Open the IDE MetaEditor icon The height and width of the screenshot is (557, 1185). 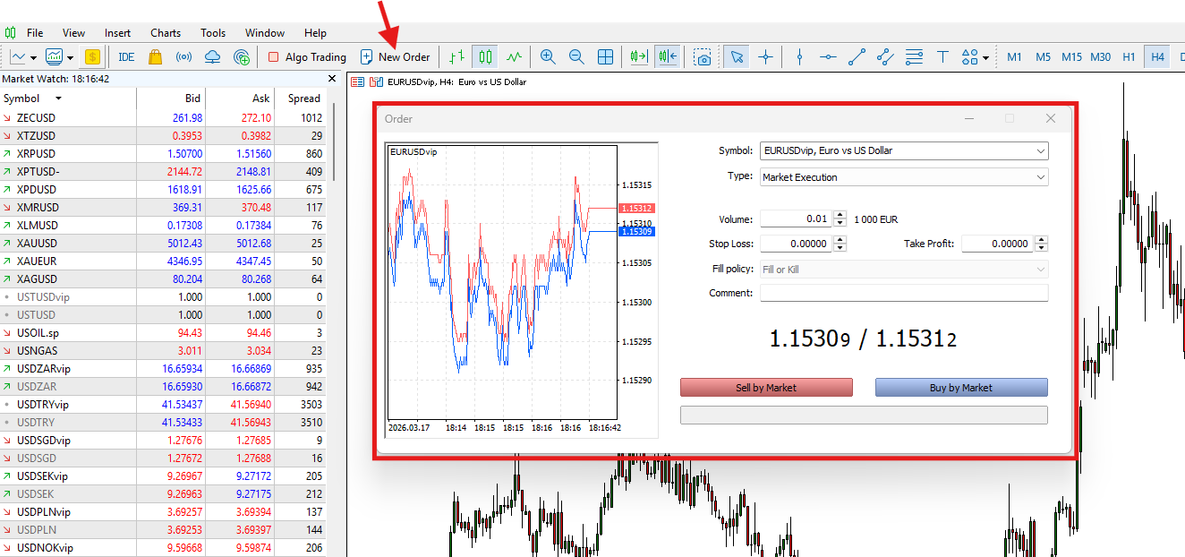pyautogui.click(x=126, y=56)
